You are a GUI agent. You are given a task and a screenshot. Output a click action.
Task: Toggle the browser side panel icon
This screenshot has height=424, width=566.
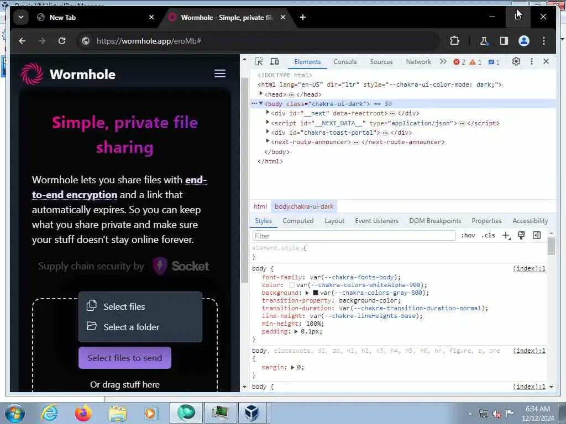504,41
